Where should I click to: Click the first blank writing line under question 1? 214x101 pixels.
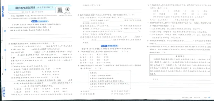41,34
